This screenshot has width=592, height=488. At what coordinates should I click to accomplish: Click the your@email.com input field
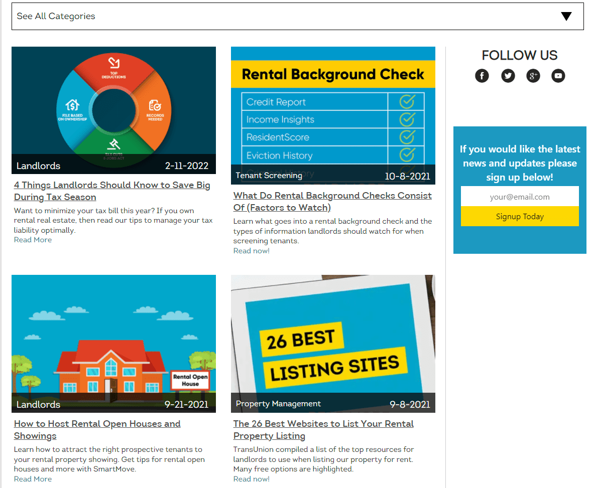coord(520,197)
